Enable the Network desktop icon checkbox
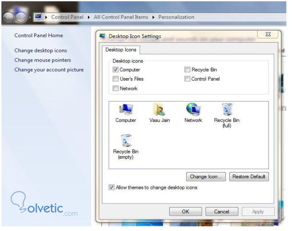Viewport: 292px width, 231px height. (x=116, y=88)
